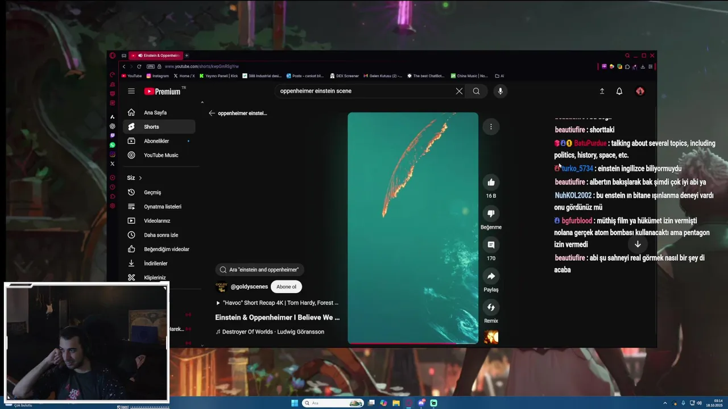Image resolution: width=728 pixels, height=409 pixels.
Task: Click the YouTube Premium logo
Action: pos(163,91)
